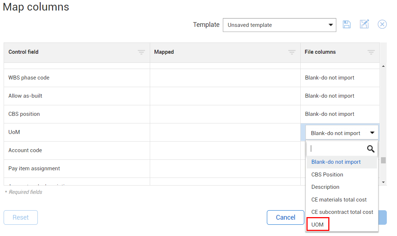Pick CE subcontract total cost option
This screenshot has height=236, width=397.
point(342,212)
